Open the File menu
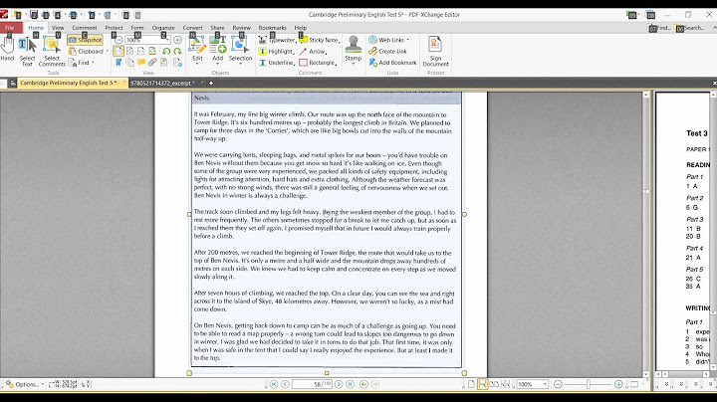The width and height of the screenshot is (717, 402). [x=10, y=28]
